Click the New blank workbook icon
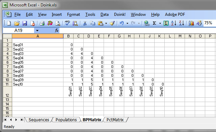 [x=9, y=23]
